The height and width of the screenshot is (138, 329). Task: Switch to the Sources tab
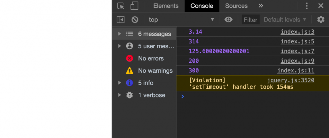point(236,6)
